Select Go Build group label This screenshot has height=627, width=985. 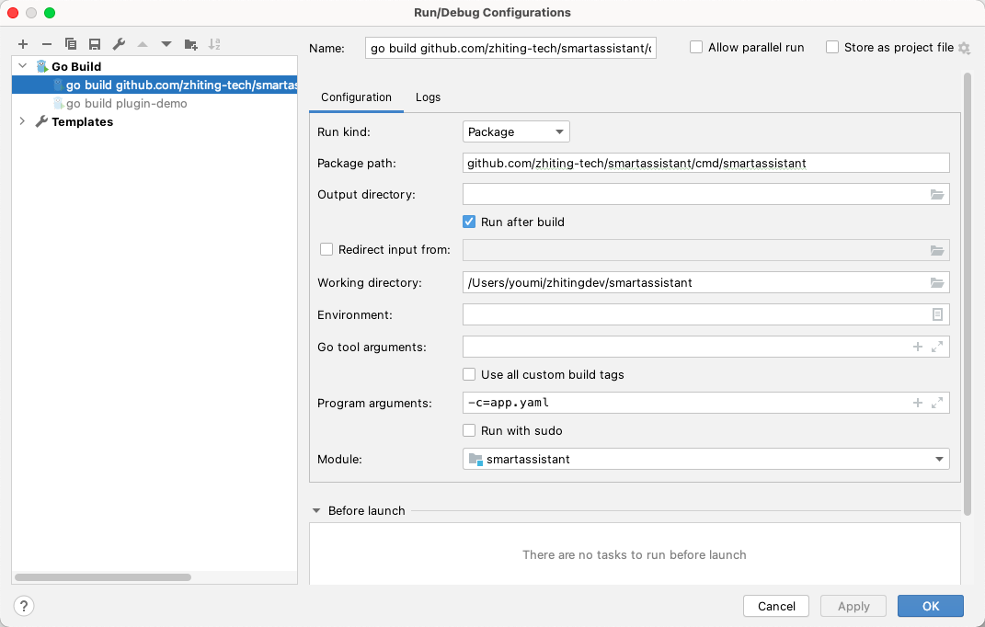(76, 66)
